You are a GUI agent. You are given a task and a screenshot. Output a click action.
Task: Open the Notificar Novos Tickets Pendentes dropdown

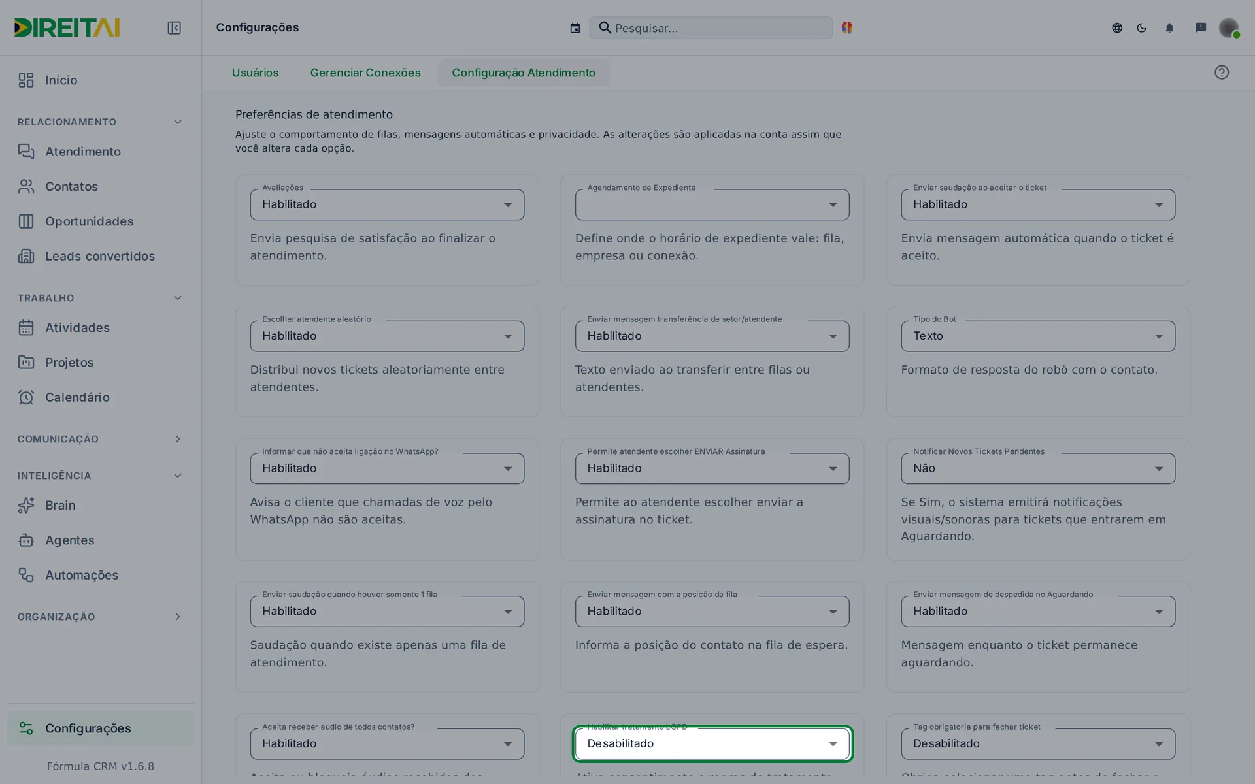pos(1038,468)
